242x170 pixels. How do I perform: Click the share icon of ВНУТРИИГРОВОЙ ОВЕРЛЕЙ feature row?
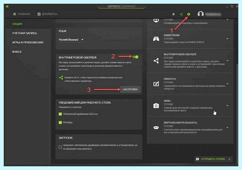pos(156,61)
